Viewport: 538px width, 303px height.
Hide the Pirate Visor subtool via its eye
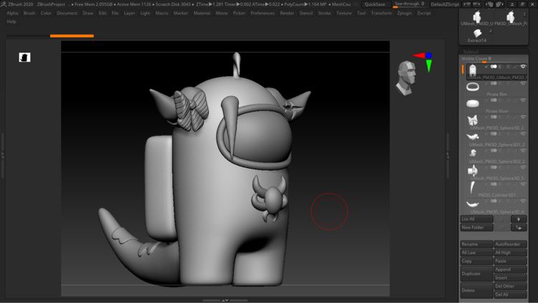coord(523,101)
